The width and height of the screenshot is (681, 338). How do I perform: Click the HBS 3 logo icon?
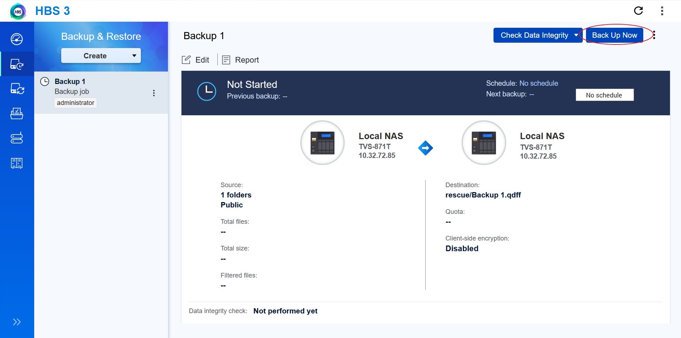pos(18,11)
